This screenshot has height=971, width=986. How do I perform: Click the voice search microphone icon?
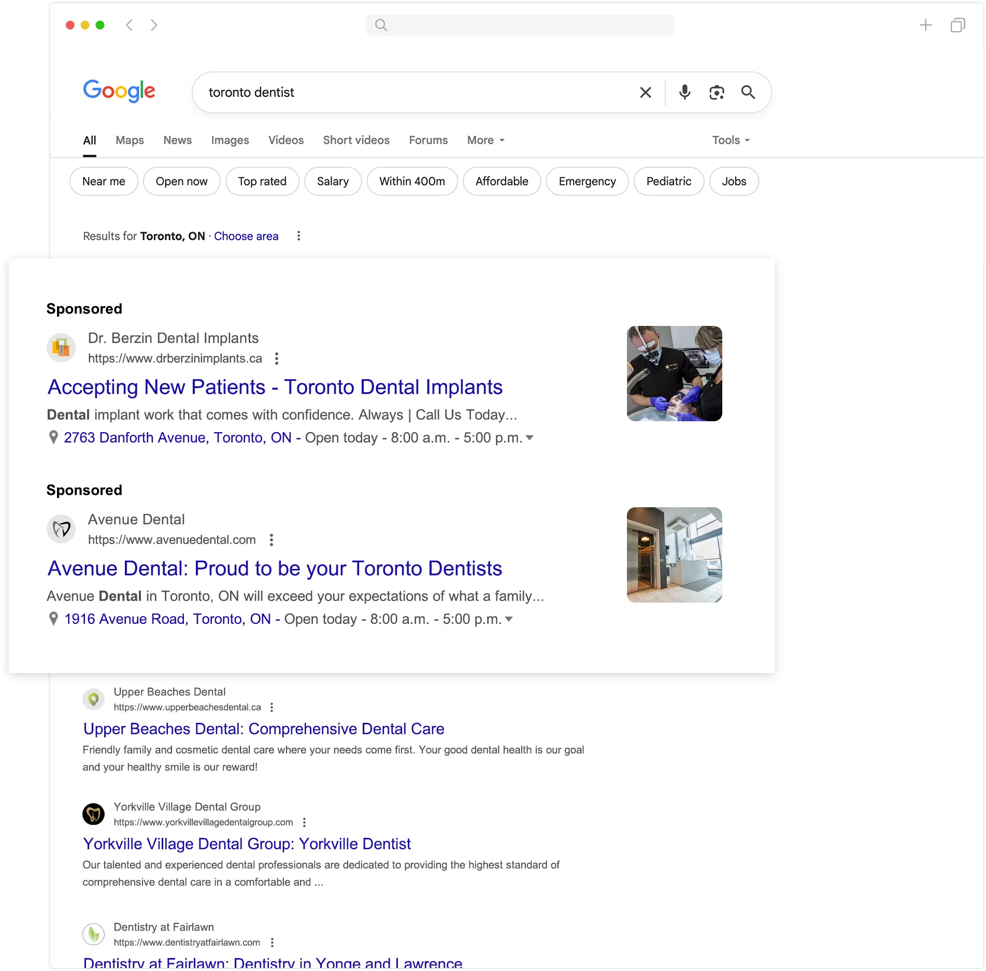point(684,92)
